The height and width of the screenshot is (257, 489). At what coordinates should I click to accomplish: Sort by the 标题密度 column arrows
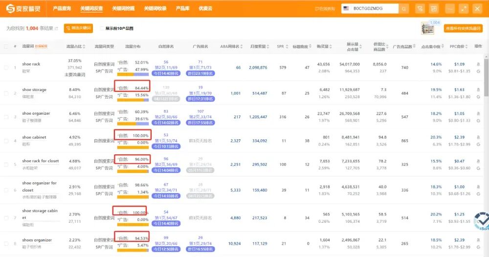pyautogui.click(x=311, y=46)
